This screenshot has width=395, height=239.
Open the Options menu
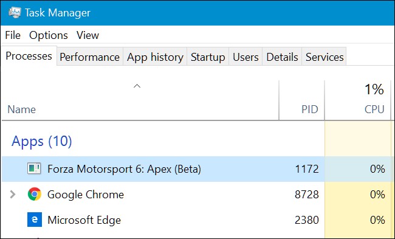[x=49, y=35]
